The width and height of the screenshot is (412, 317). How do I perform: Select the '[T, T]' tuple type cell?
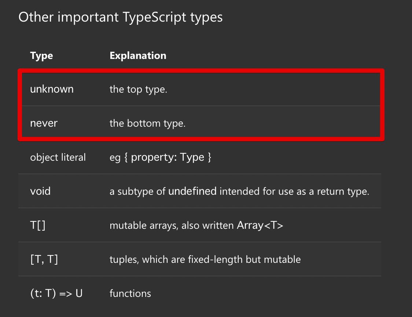(x=44, y=259)
